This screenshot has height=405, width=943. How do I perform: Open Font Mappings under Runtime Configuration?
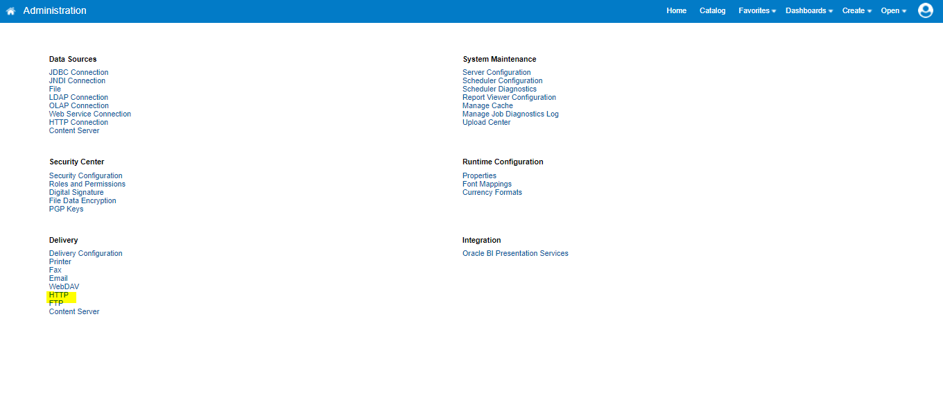[487, 184]
